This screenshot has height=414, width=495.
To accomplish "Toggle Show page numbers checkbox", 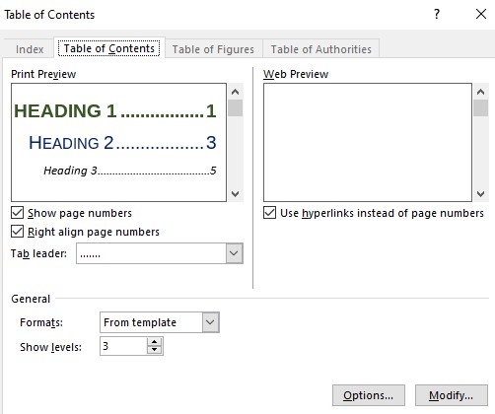I will [17, 213].
